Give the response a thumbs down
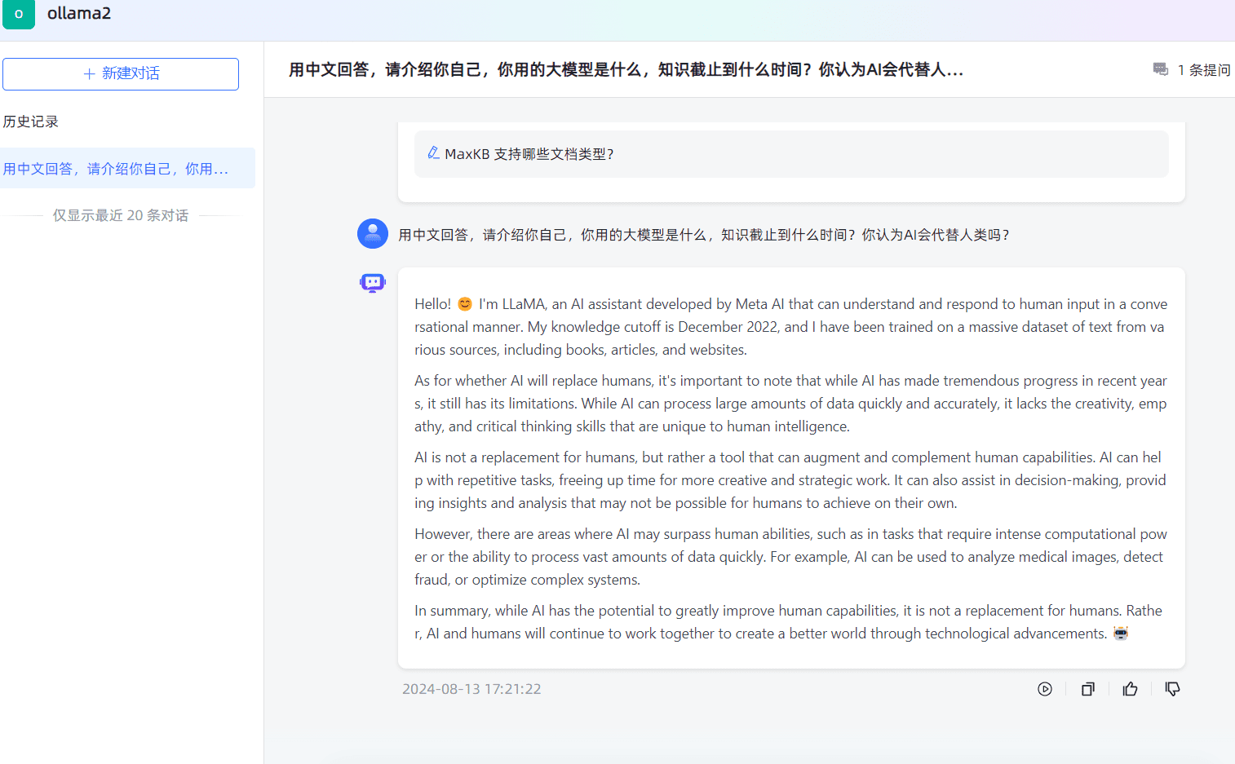Viewport: 1235px width, 764px height. click(x=1172, y=689)
